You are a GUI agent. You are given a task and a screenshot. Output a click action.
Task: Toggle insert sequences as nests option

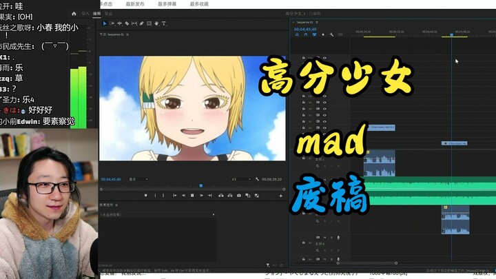click(x=297, y=35)
